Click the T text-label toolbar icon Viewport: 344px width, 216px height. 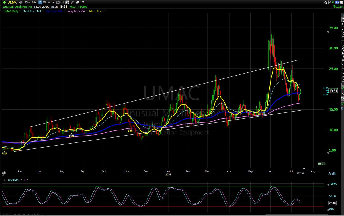[x=58, y=2]
